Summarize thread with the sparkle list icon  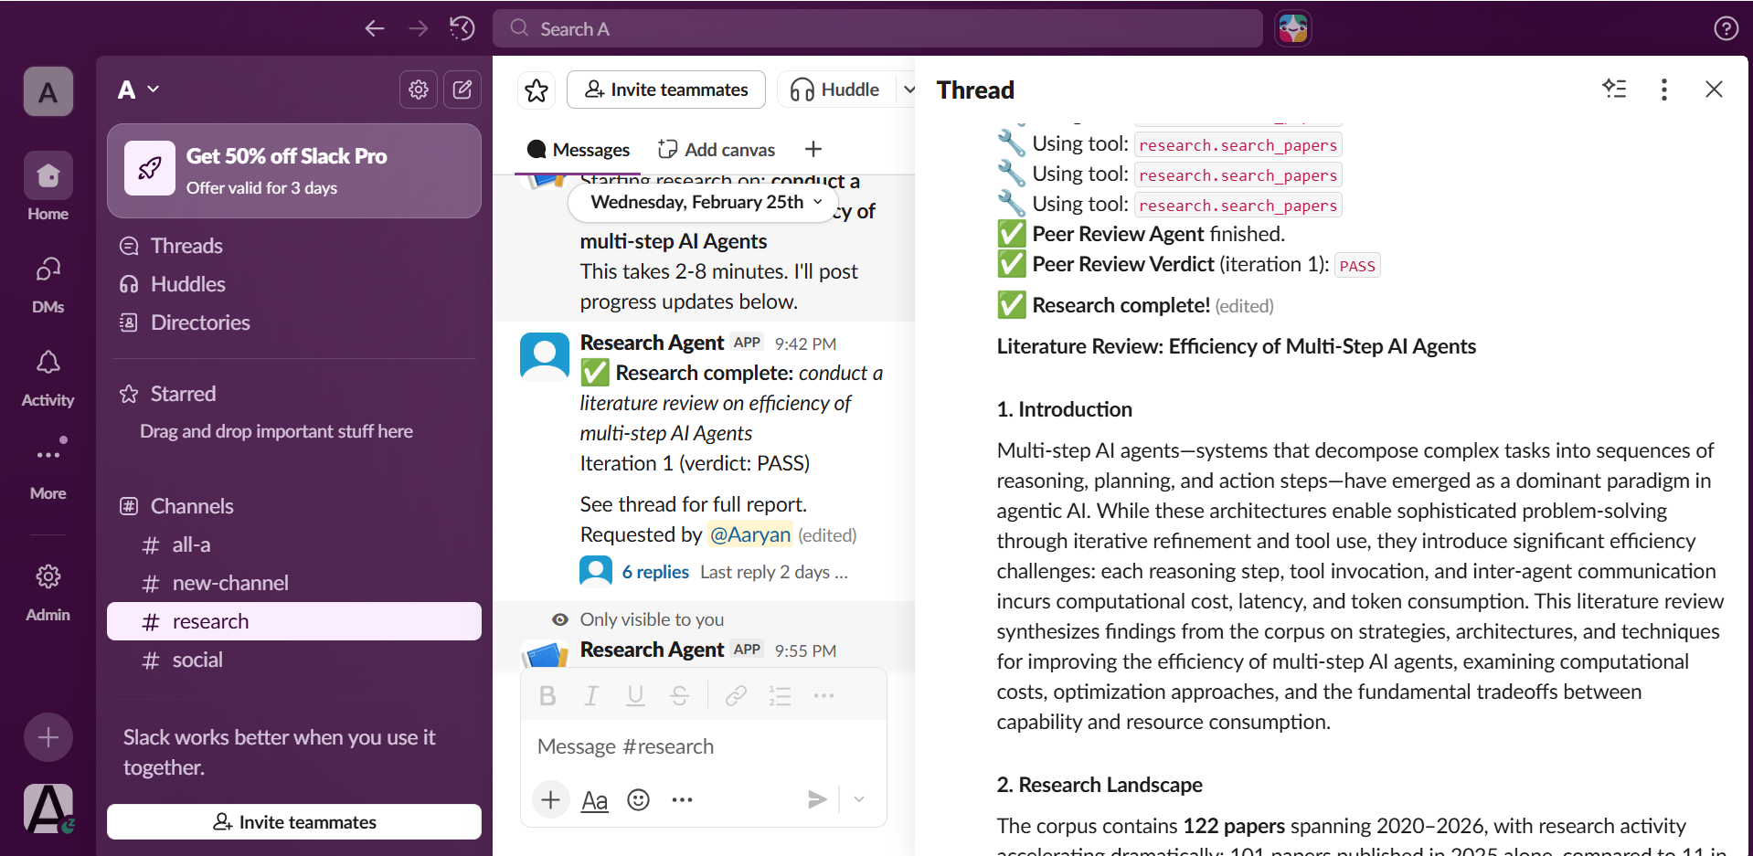pyautogui.click(x=1614, y=89)
